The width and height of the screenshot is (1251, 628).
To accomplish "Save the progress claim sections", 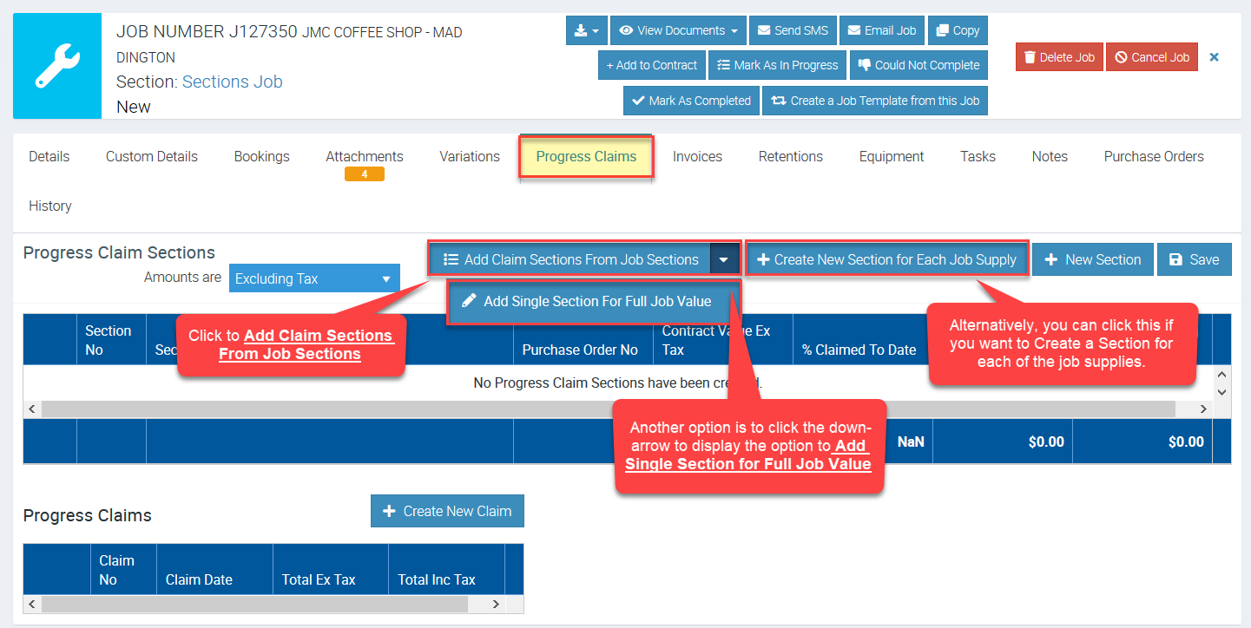I will [1194, 259].
